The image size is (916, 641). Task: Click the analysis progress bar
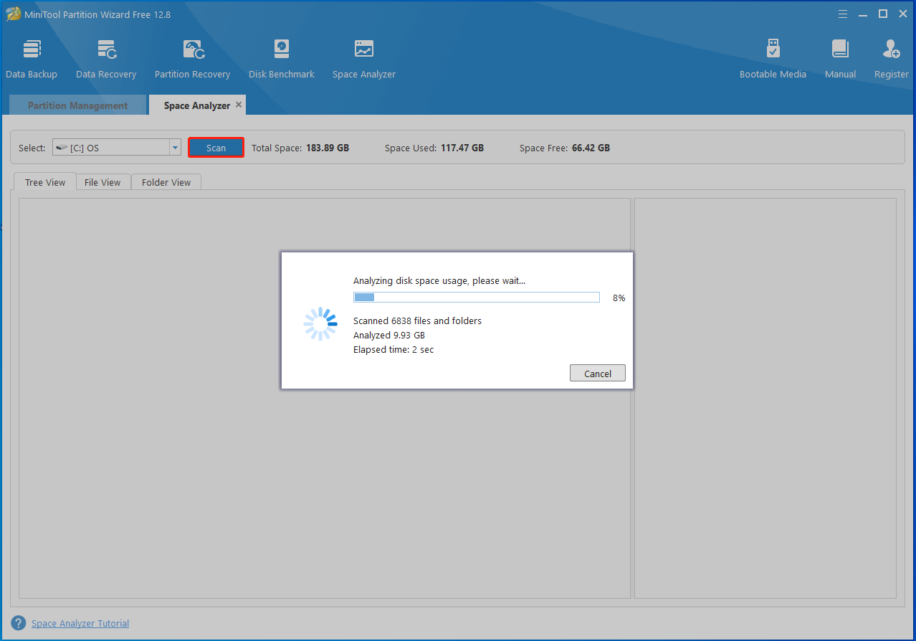476,297
